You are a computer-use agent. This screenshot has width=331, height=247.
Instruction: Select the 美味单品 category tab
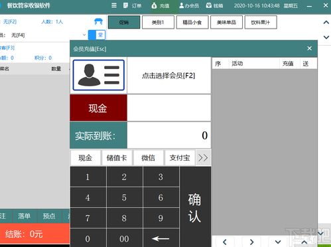pyautogui.click(x=226, y=22)
